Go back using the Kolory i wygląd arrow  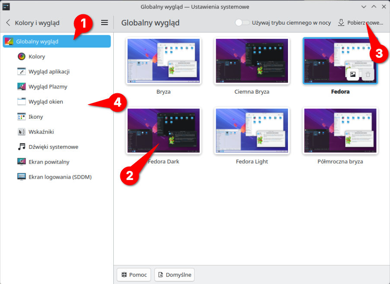(8, 23)
